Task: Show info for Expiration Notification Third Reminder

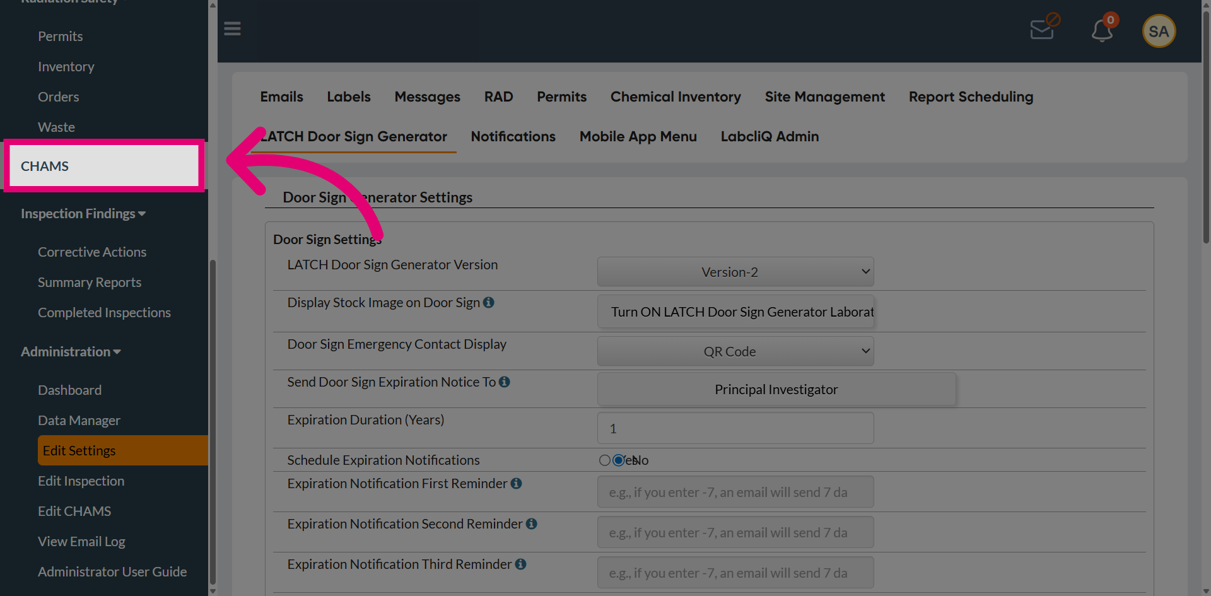Action: click(521, 564)
